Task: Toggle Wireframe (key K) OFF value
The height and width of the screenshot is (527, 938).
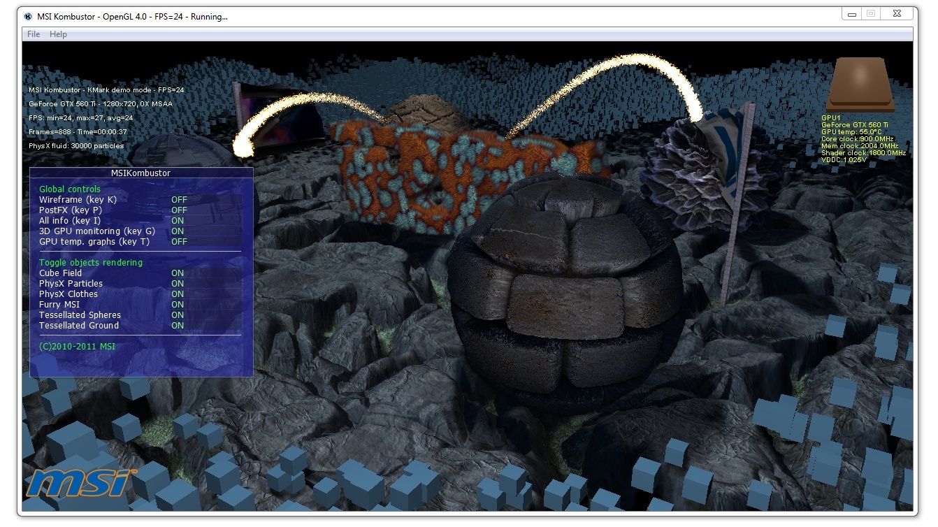Action: pos(179,200)
